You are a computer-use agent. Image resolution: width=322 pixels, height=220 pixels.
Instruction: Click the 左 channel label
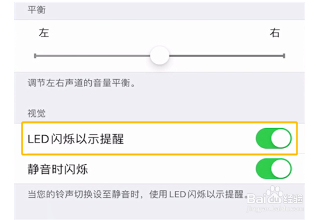coord(44,33)
